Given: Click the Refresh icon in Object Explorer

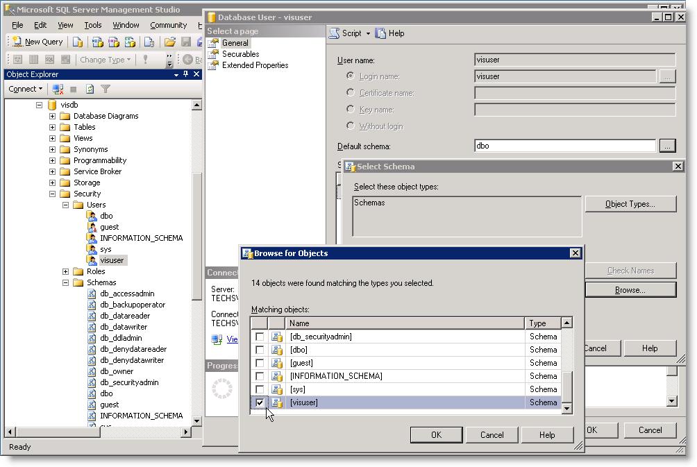Looking at the screenshot, I should coord(90,89).
